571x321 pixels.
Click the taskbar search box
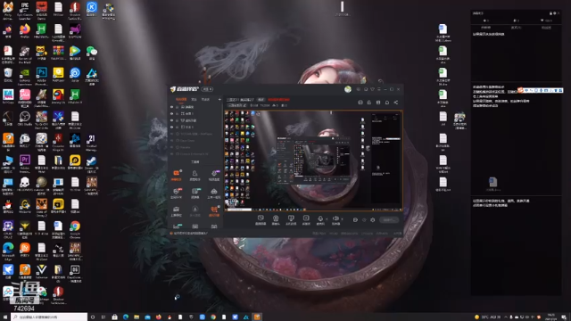coord(49,317)
